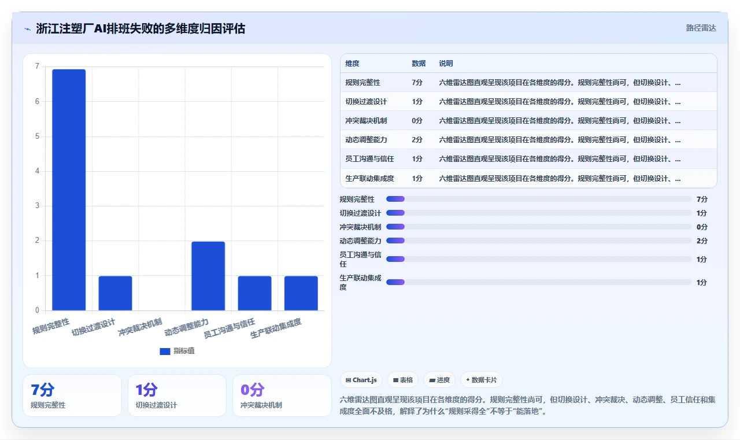The height and width of the screenshot is (440, 740).
Task: Click the dashboard title text
Action: (140, 28)
